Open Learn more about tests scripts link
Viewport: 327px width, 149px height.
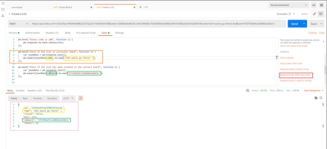coord(293,46)
